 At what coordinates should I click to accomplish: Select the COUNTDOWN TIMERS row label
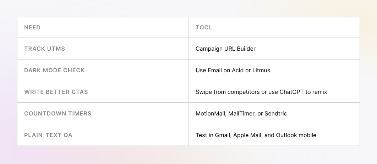tap(58, 114)
